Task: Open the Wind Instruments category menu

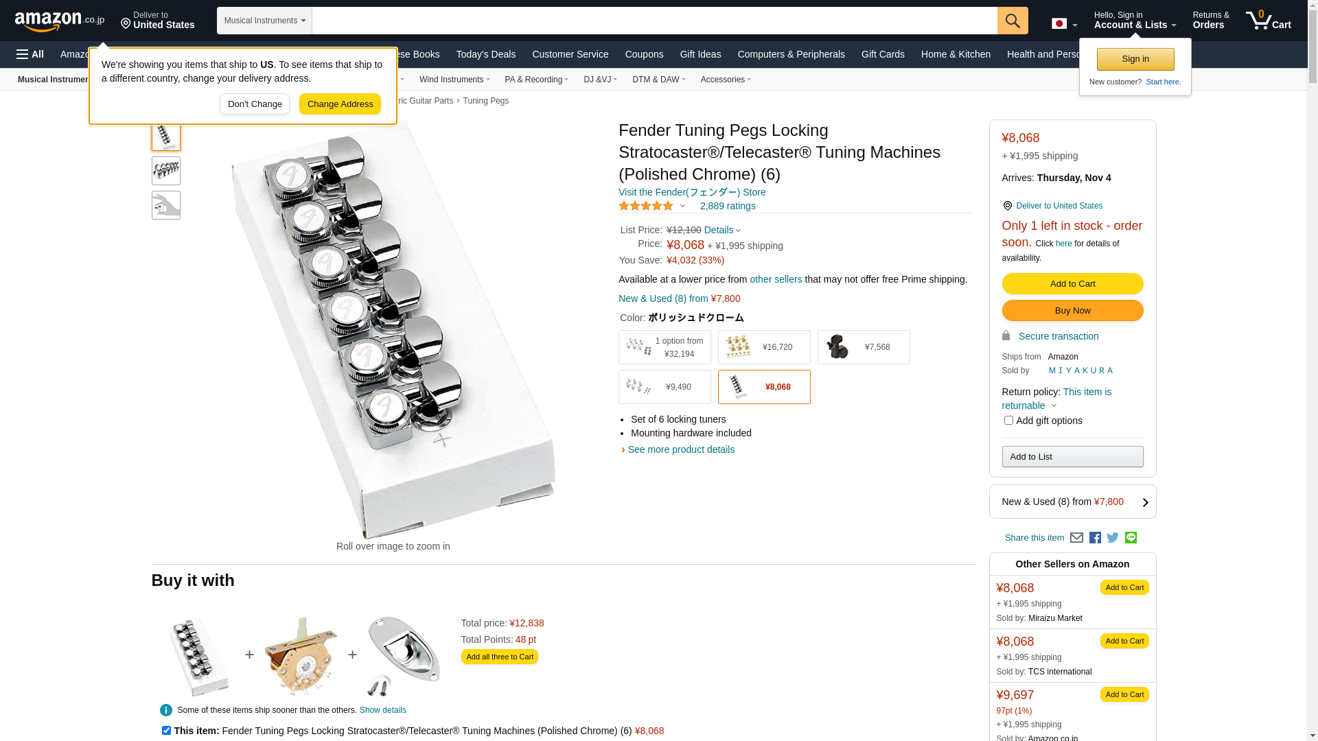Action: [454, 80]
